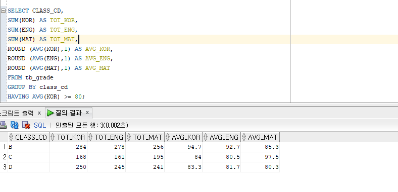Click the print icon in results toolbar

[x=3, y=125]
